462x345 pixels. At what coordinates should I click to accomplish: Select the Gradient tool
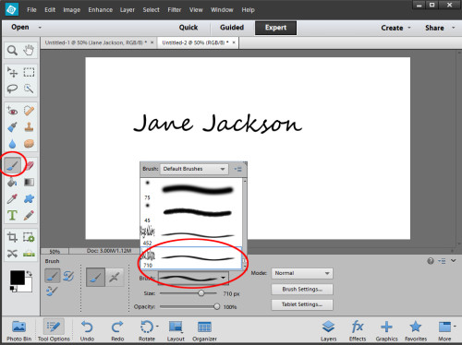[x=29, y=183]
